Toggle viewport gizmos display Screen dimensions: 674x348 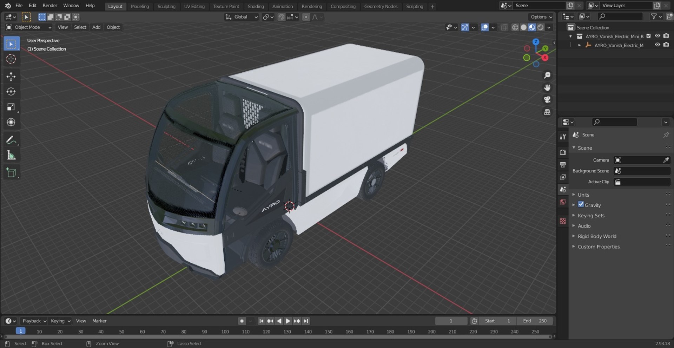(465, 27)
